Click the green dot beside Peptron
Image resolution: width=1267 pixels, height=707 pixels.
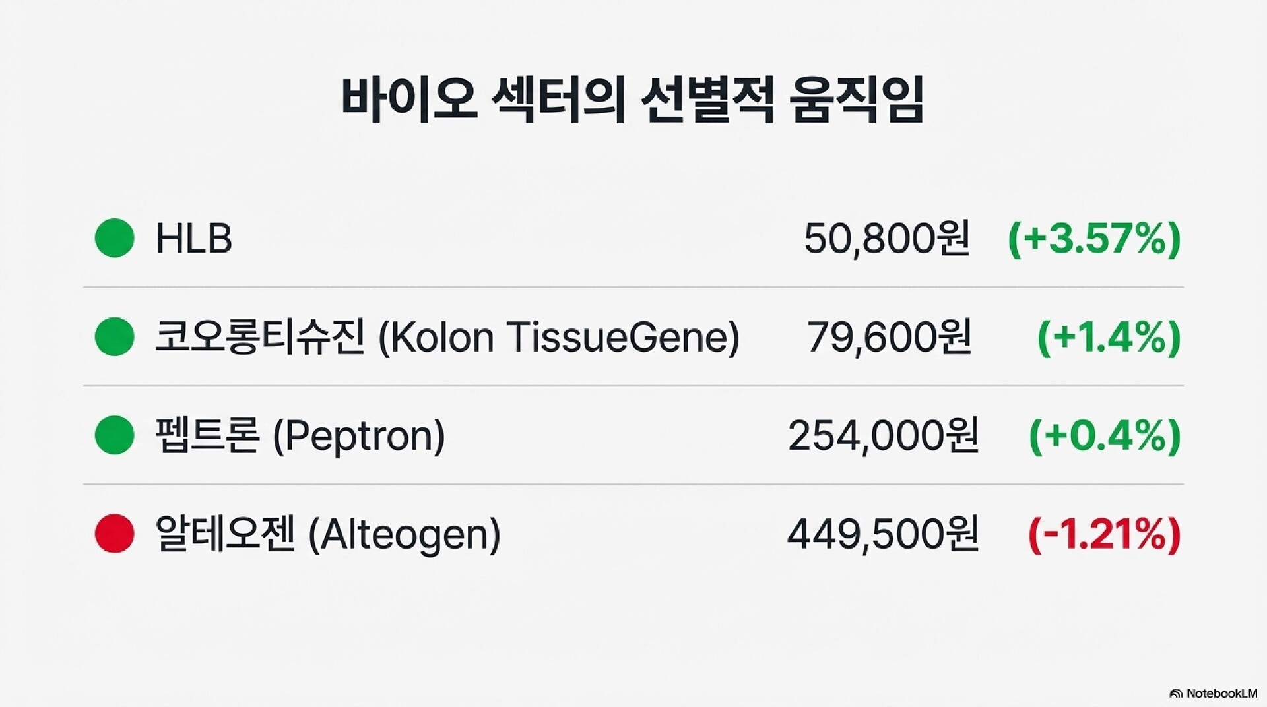click(x=114, y=435)
